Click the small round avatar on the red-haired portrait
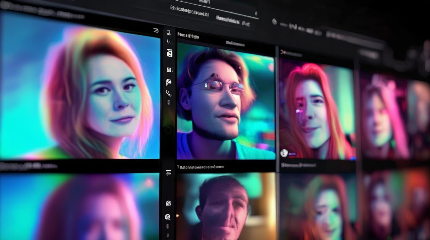Screen dimensions: 430x240 (284, 153)
